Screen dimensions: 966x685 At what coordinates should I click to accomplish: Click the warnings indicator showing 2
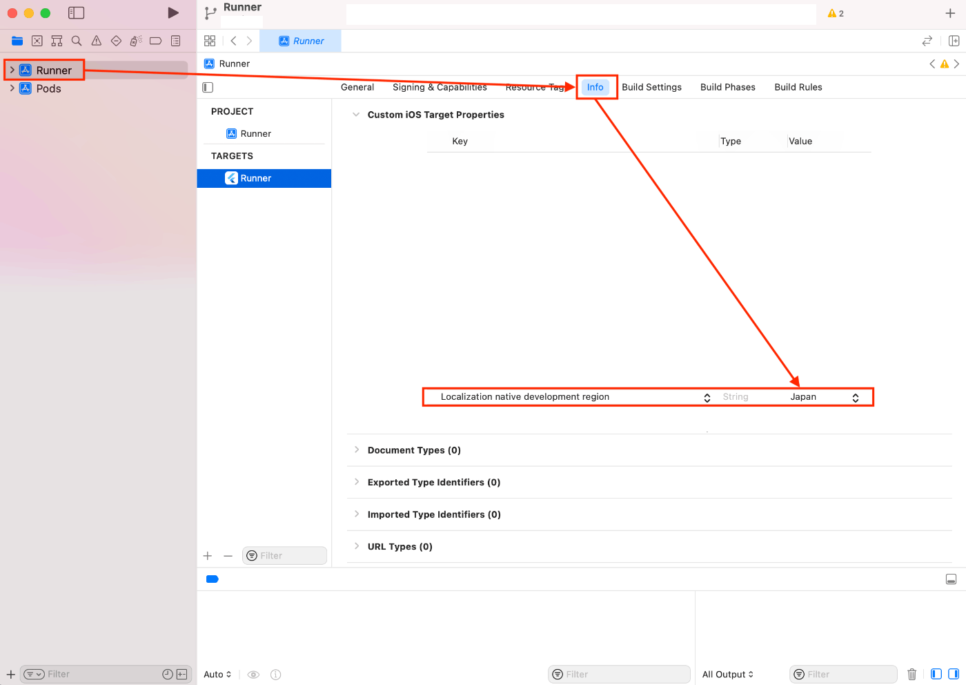[836, 13]
